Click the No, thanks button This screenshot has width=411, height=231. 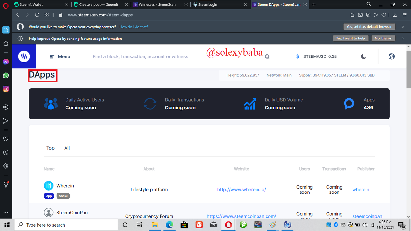(383, 38)
